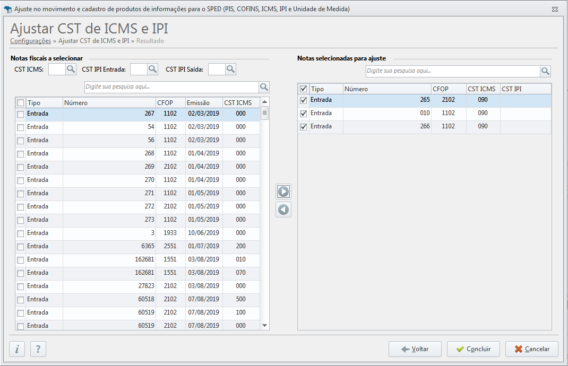The image size is (568, 366).
Task: Move checked notes to the selected list
Action: (283, 191)
